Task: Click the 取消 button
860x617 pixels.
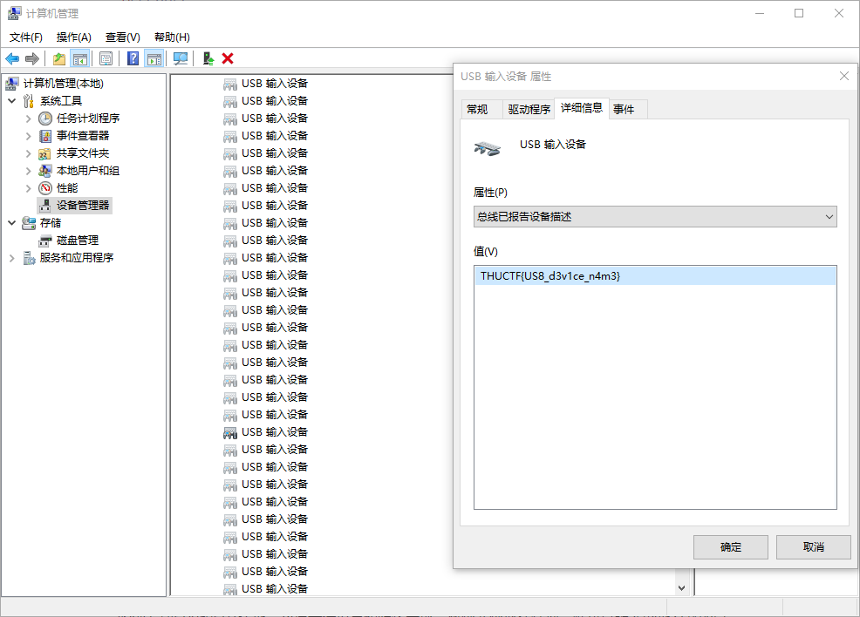Action: [813, 547]
